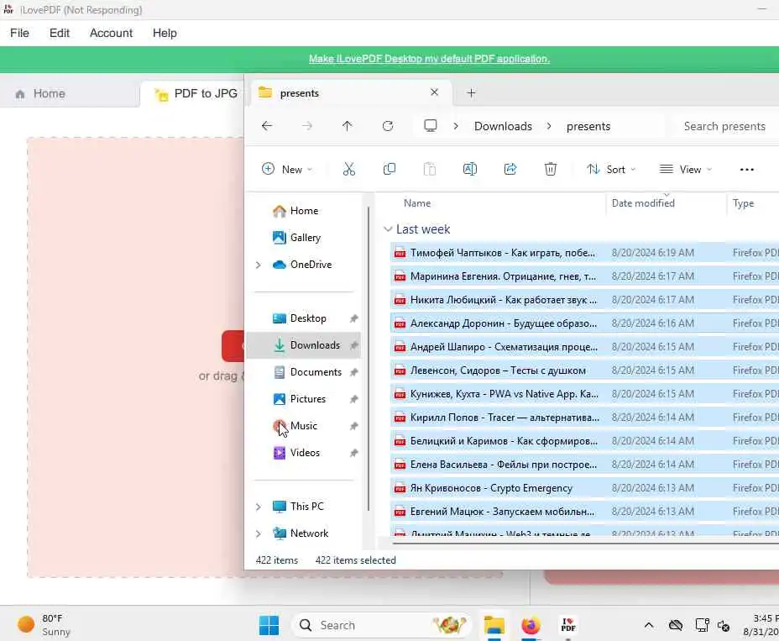Sort by the Type column header
779x641 pixels.
[x=743, y=203]
